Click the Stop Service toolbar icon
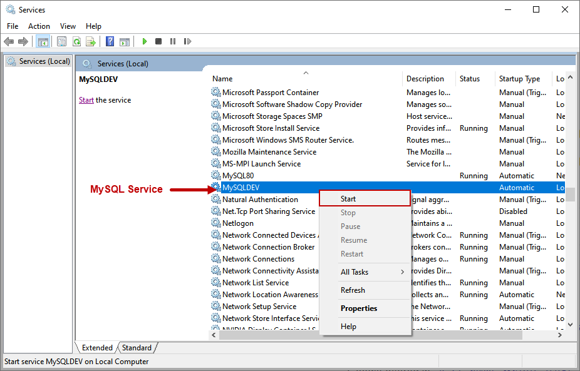The width and height of the screenshot is (580, 371). 158,41
